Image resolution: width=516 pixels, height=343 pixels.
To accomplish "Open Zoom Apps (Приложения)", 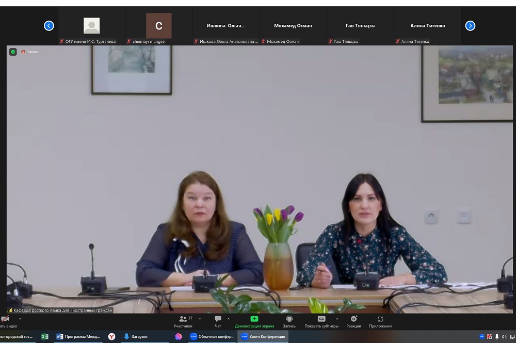I will point(380,321).
